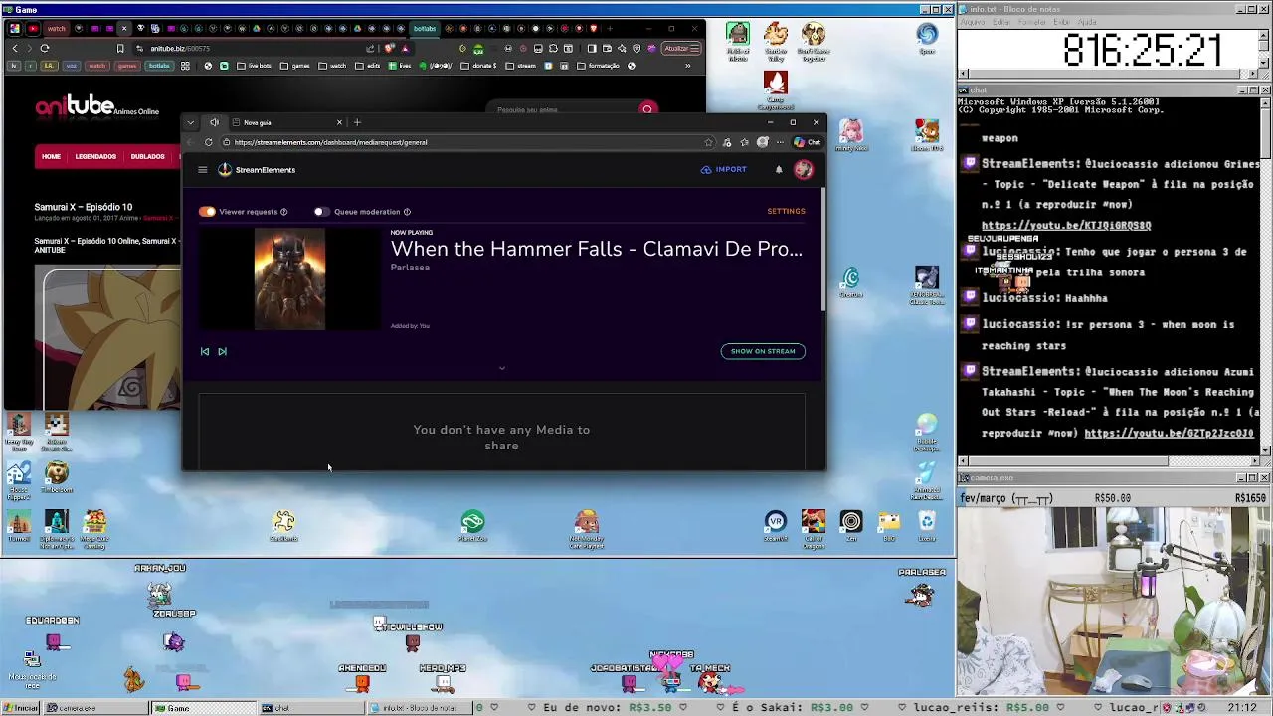Open the Edge three-dot settings menu
This screenshot has height=716, width=1273.
(780, 142)
